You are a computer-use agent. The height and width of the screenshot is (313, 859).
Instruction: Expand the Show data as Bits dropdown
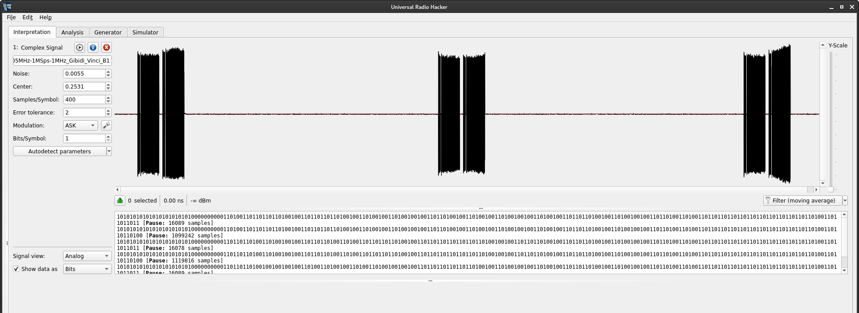pyautogui.click(x=87, y=269)
